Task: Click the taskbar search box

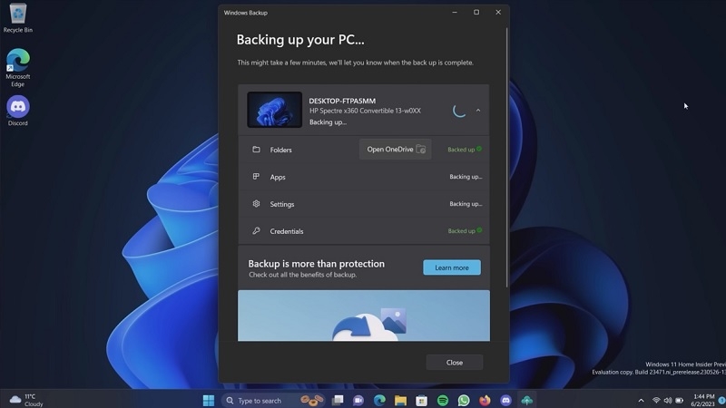Action: [x=273, y=400]
